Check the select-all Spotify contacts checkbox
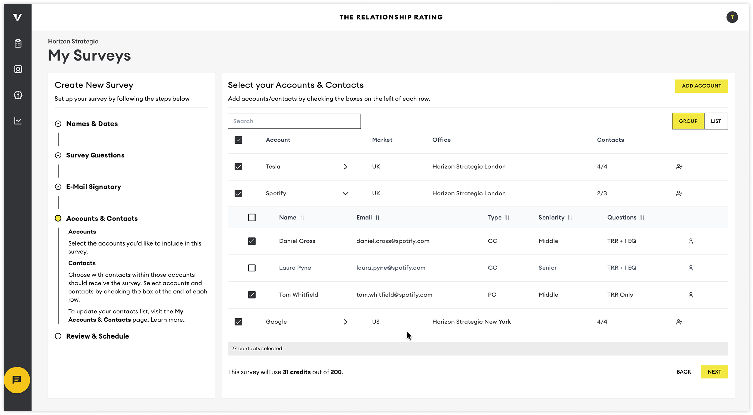Image resolution: width=753 pixels, height=415 pixels. pyautogui.click(x=252, y=218)
